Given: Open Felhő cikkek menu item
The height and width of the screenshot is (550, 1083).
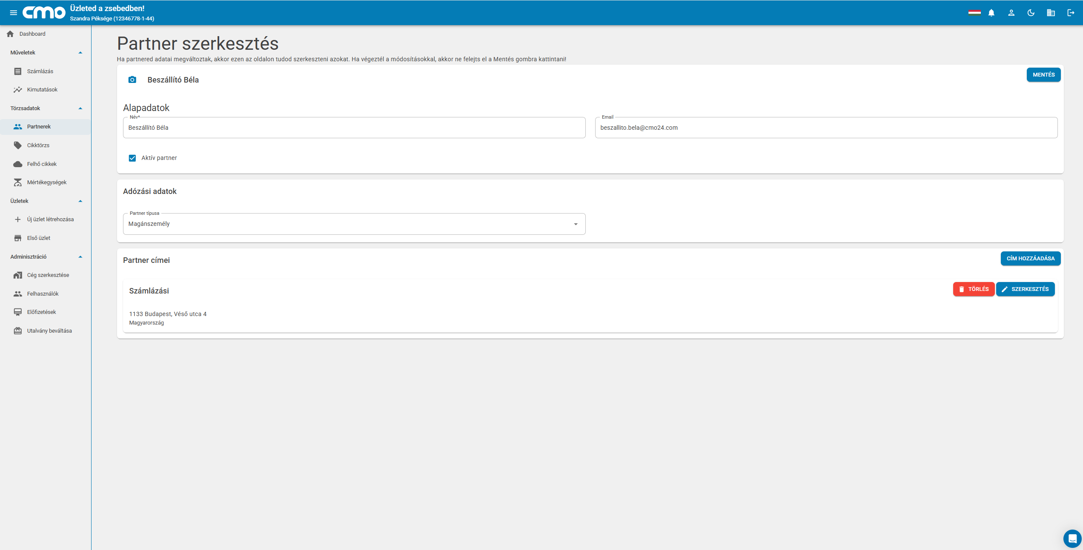Looking at the screenshot, I should click(42, 164).
